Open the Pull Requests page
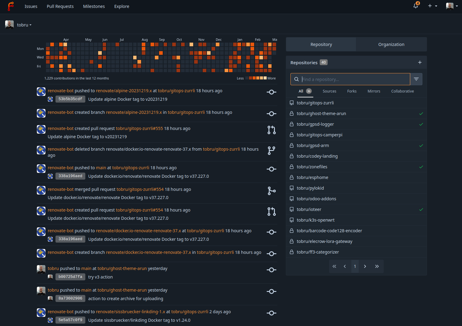Image resolution: width=462 pixels, height=326 pixels. 60,6
